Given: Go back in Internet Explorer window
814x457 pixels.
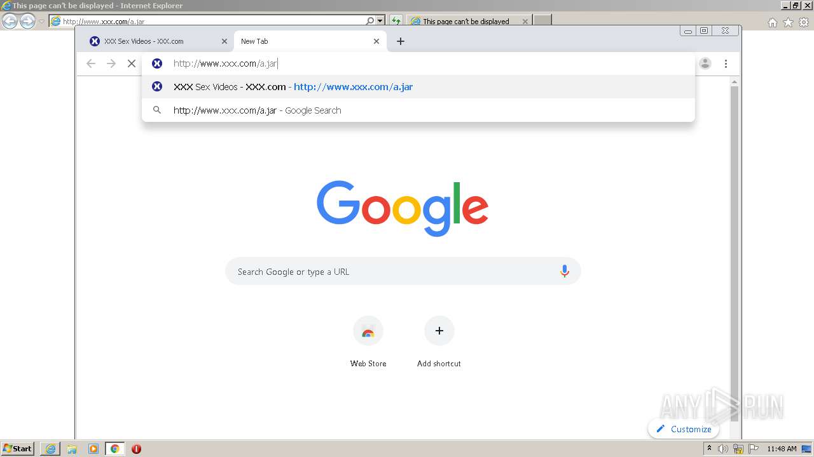Looking at the screenshot, I should point(10,22).
